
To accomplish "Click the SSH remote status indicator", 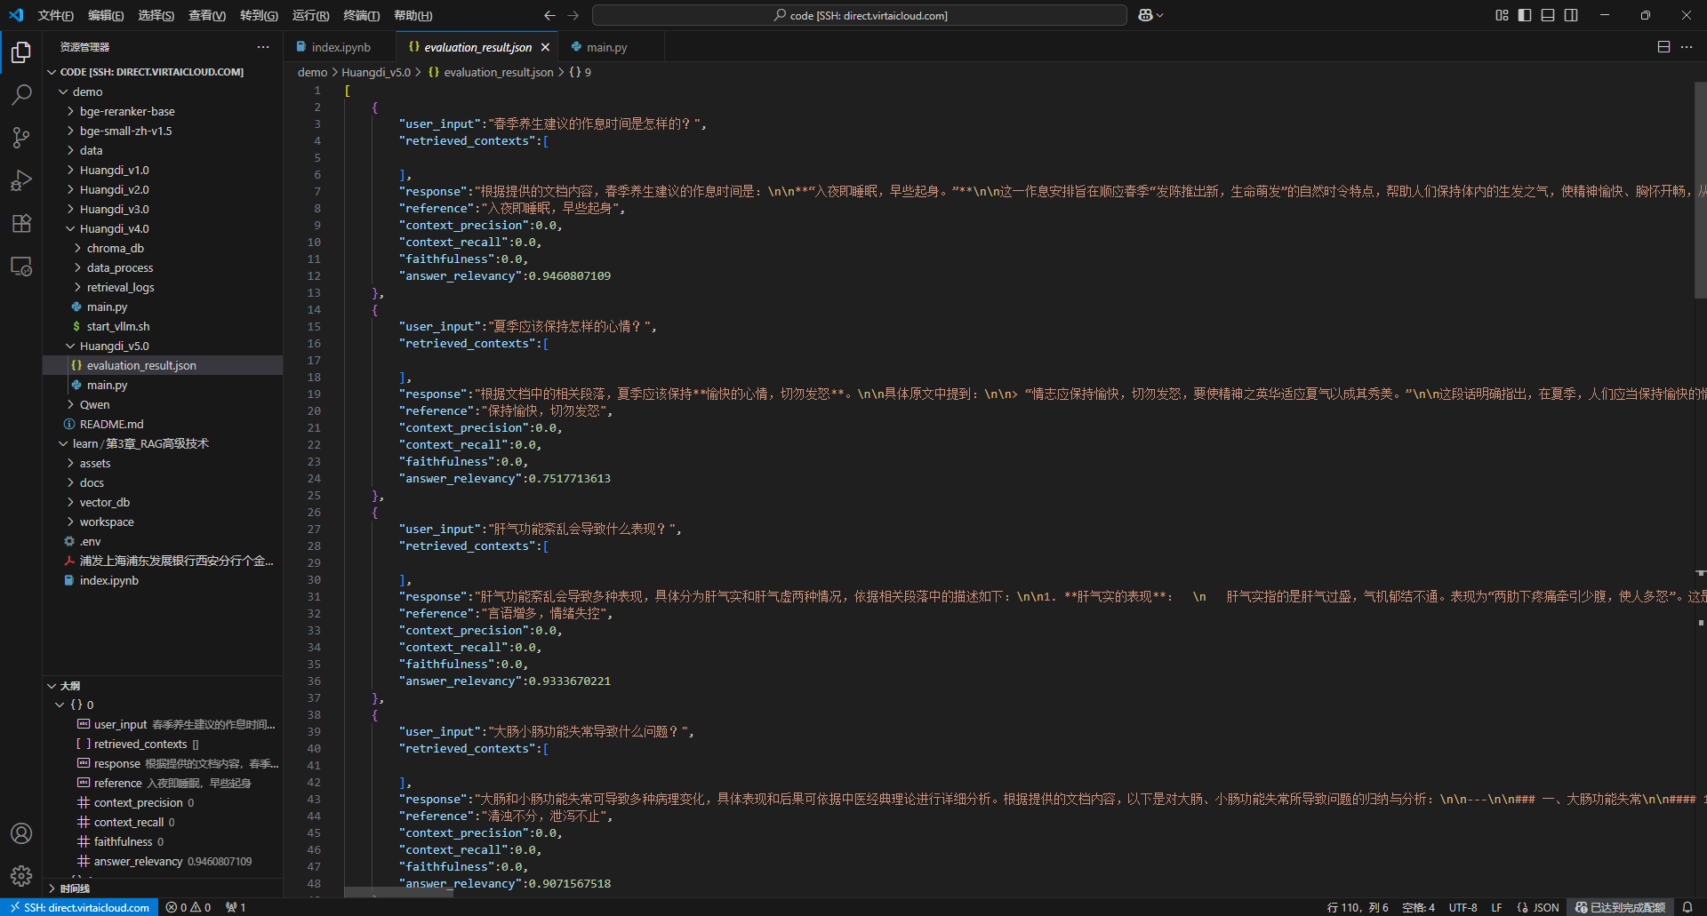I will [80, 907].
